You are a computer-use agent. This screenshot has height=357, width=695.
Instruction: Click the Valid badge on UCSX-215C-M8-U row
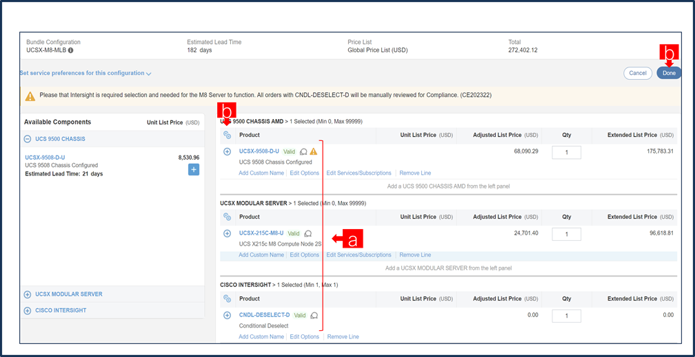pyautogui.click(x=294, y=233)
